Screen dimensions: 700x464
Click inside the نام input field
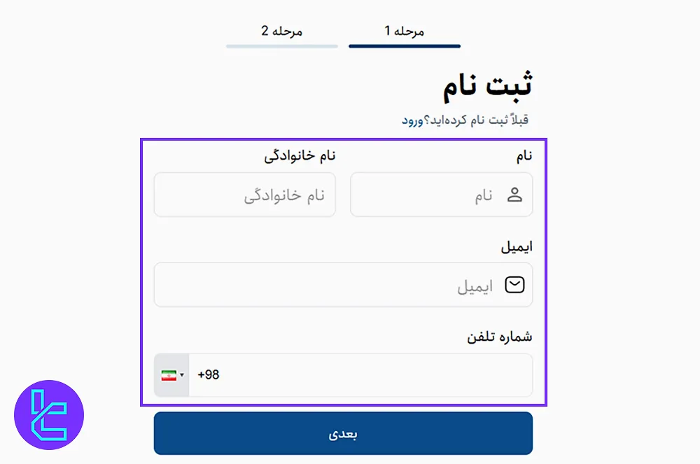(x=434, y=195)
